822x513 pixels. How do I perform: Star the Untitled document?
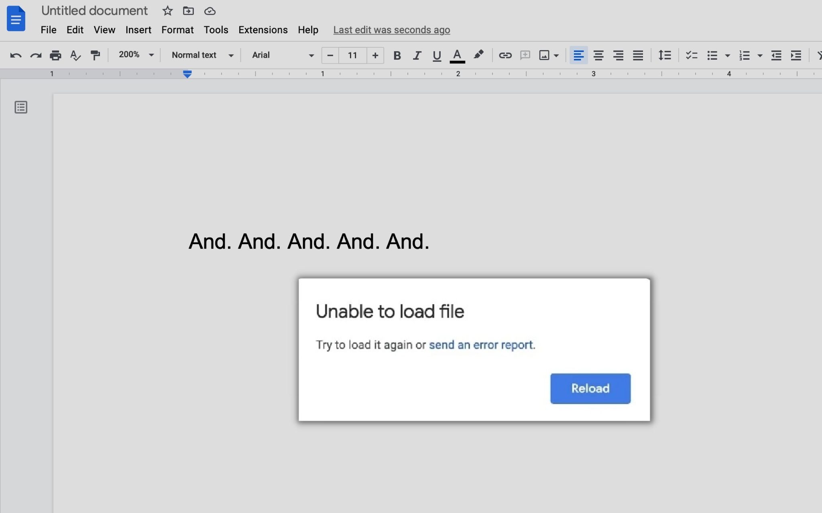click(x=167, y=11)
